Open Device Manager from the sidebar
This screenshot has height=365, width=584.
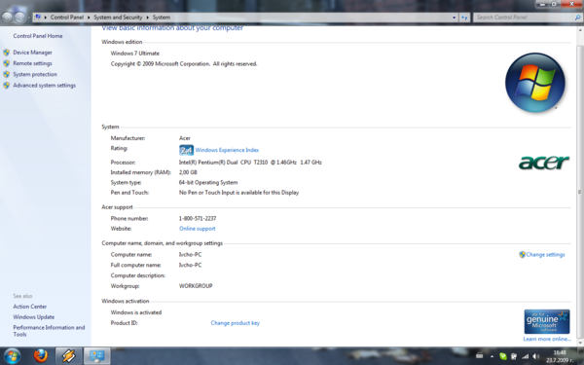point(32,53)
